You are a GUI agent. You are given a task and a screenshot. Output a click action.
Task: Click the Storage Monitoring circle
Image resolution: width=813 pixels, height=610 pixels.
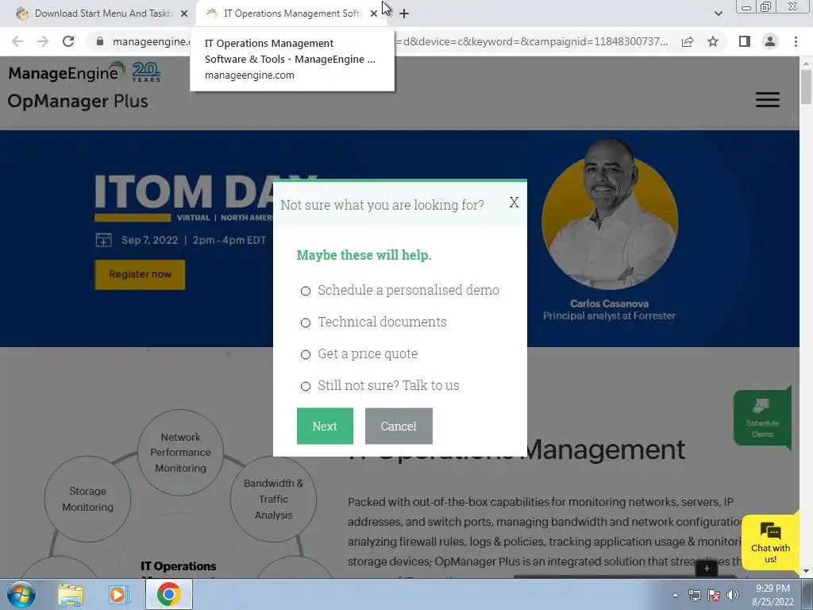pyautogui.click(x=87, y=499)
